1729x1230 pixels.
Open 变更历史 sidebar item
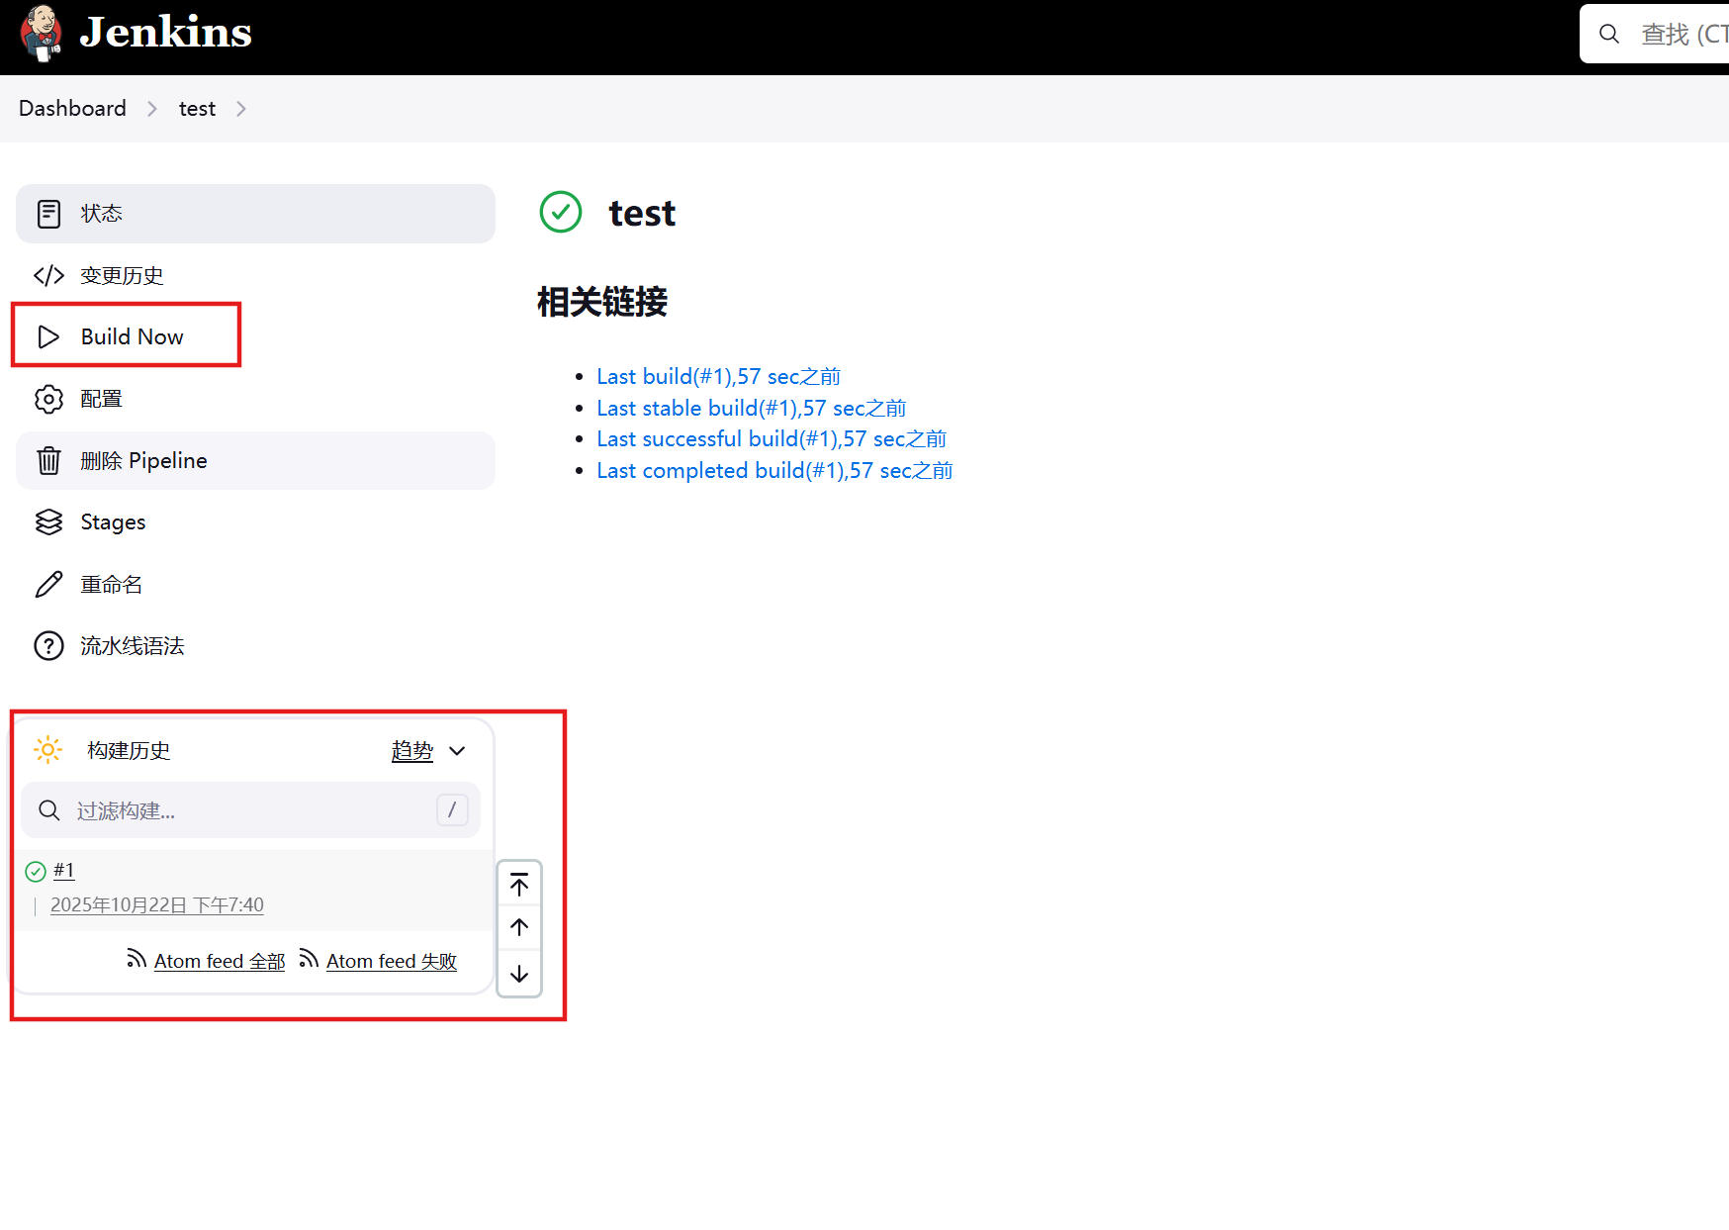[x=122, y=275]
